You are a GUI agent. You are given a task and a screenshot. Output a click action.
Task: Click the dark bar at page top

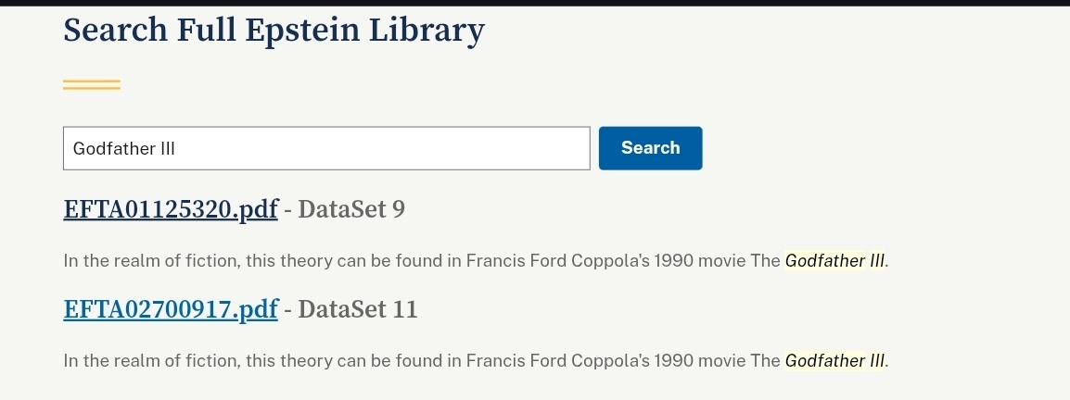click(535, 3)
